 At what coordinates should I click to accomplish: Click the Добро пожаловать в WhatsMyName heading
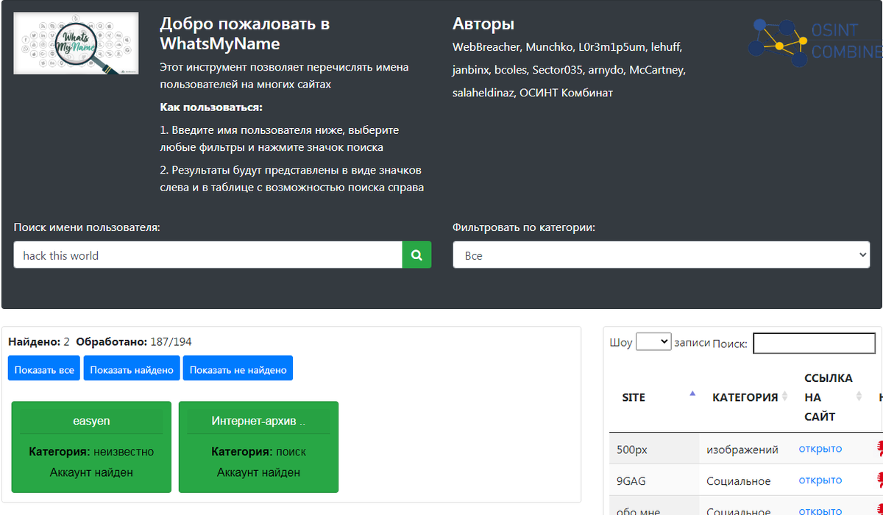[x=245, y=34]
